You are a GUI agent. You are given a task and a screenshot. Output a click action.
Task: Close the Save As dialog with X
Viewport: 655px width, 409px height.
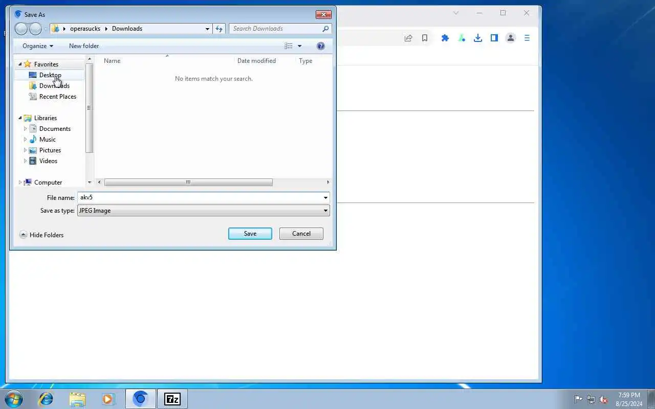323,15
